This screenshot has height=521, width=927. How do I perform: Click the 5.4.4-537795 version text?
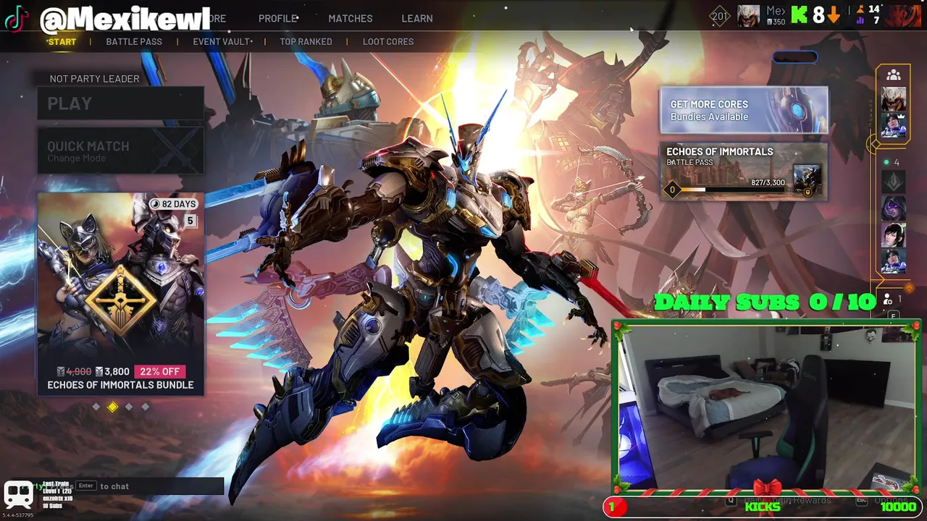point(18,515)
